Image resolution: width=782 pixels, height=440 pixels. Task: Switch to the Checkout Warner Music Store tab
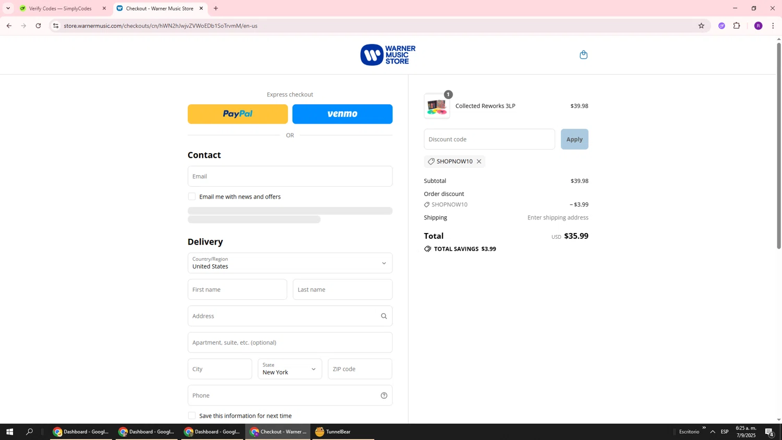160,8
